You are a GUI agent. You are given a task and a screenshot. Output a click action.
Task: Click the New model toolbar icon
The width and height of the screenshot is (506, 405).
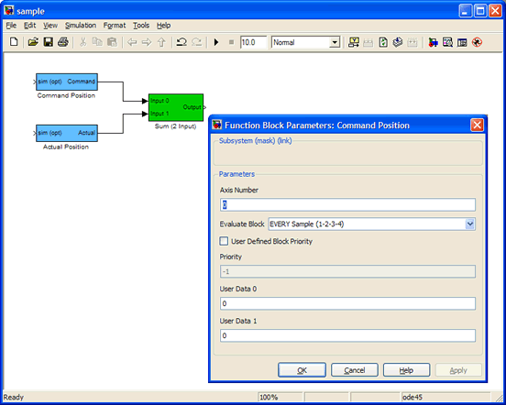click(x=14, y=42)
